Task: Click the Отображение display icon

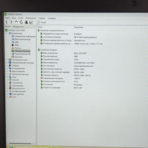Action: tap(10, 68)
